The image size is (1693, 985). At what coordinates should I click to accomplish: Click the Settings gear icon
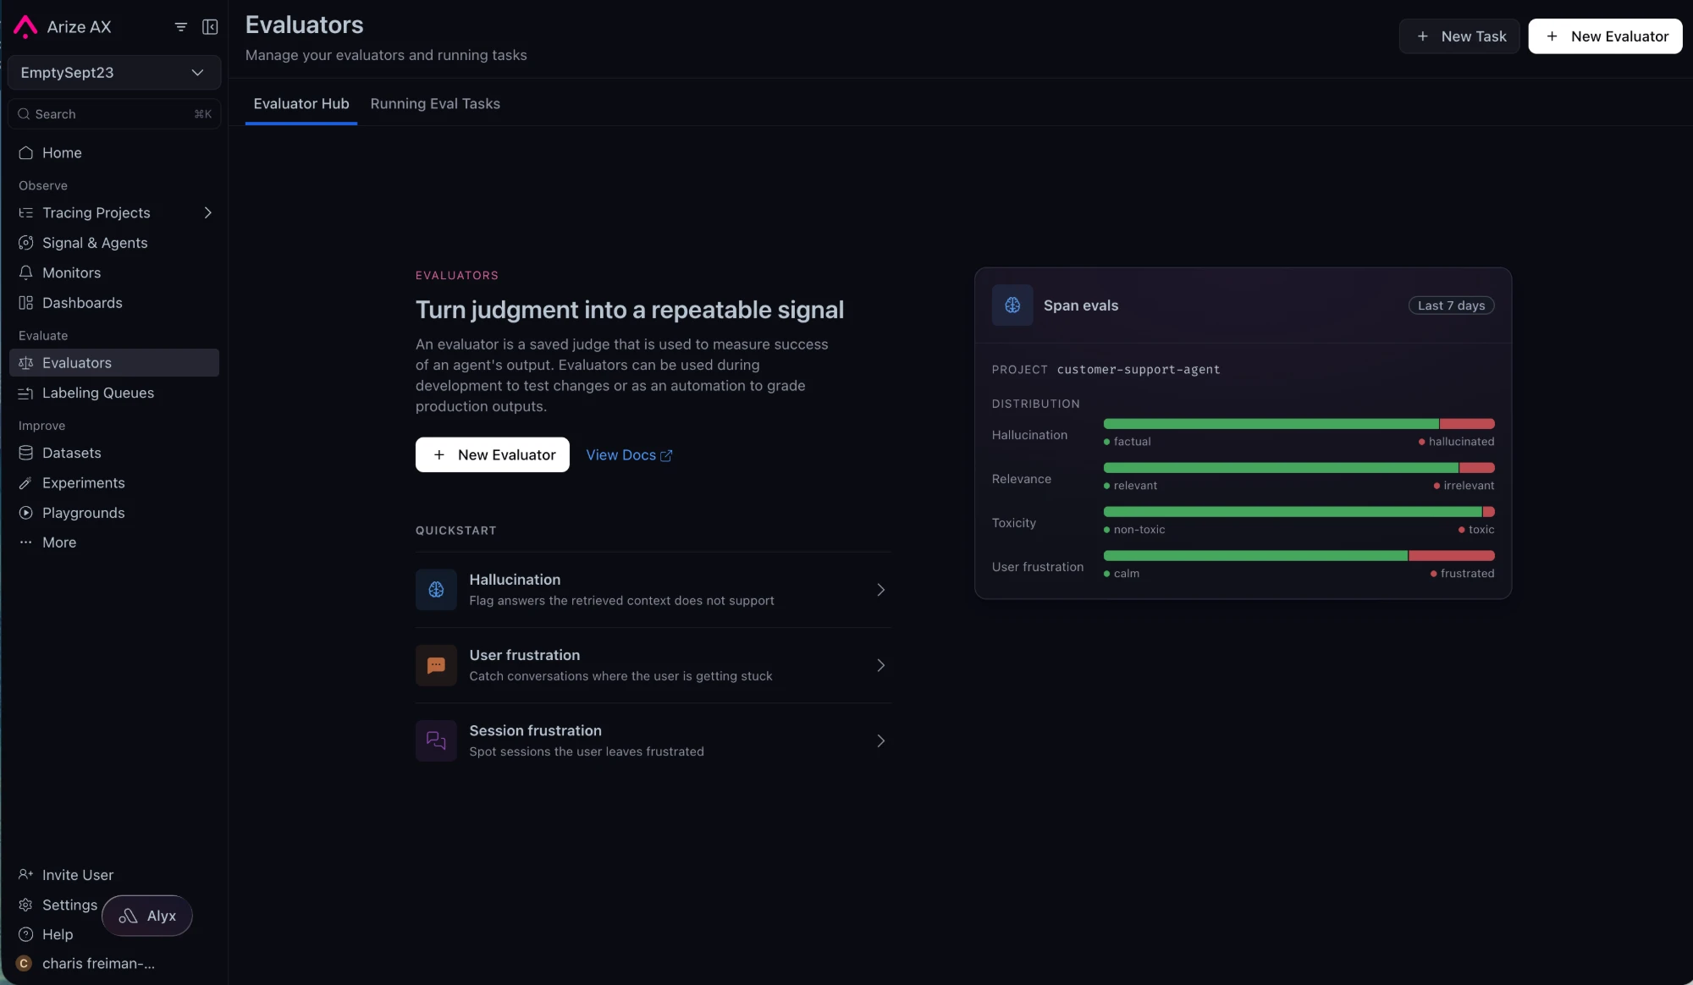point(26,905)
